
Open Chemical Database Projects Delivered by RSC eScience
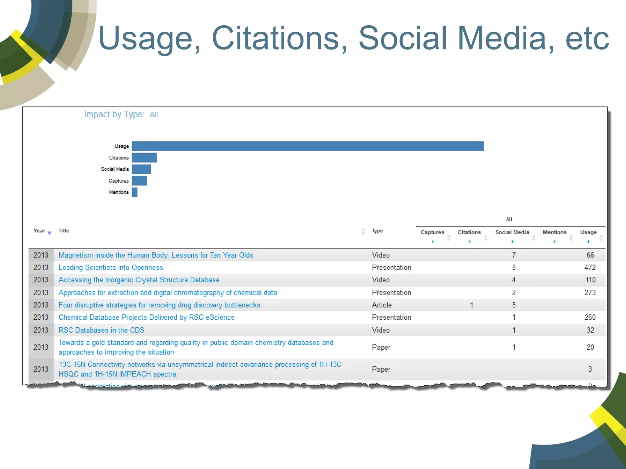tap(146, 318)
